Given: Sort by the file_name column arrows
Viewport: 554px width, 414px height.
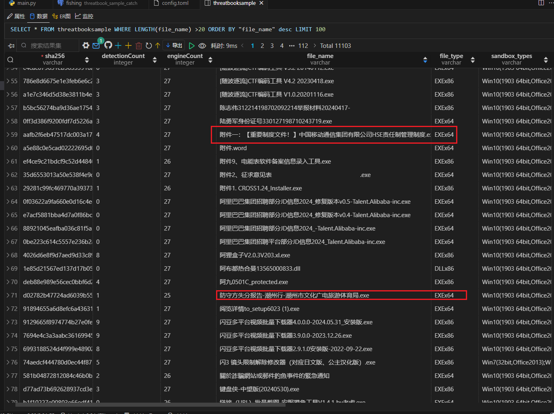Looking at the screenshot, I should pos(425,60).
